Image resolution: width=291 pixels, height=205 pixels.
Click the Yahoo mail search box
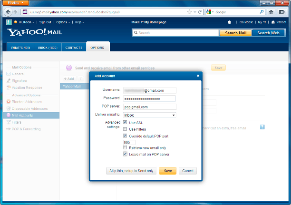click(175, 33)
